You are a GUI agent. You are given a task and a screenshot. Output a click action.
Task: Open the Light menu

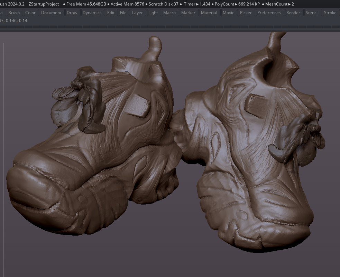153,13
